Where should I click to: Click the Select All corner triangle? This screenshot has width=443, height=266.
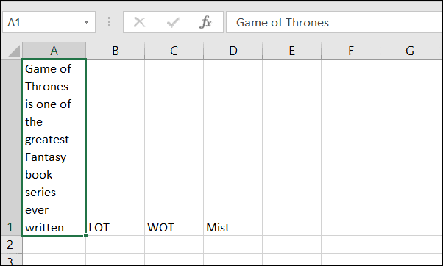pyautogui.click(x=14, y=51)
